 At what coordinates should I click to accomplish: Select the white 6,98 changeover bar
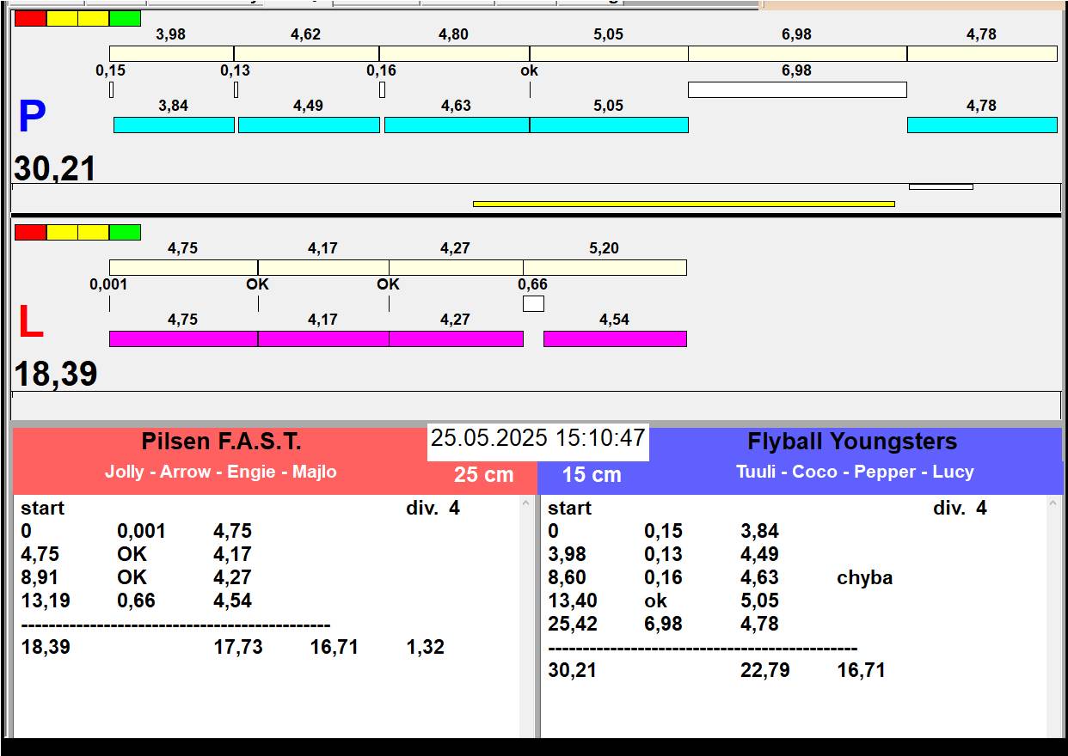[797, 89]
